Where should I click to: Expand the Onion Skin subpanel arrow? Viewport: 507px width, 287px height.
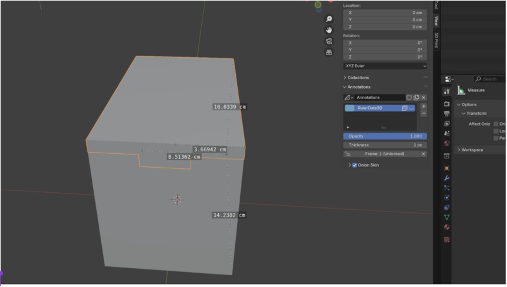click(350, 165)
